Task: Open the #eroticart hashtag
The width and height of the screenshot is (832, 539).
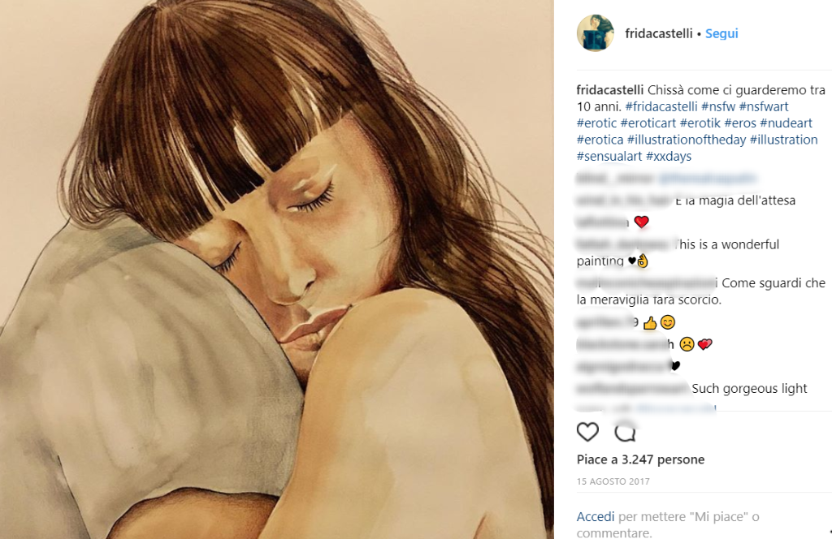Action: point(648,123)
